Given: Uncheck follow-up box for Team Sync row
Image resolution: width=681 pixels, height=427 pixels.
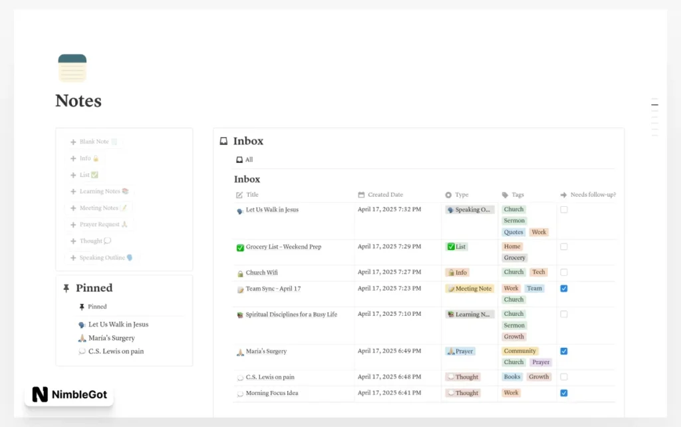Looking at the screenshot, I should (564, 289).
